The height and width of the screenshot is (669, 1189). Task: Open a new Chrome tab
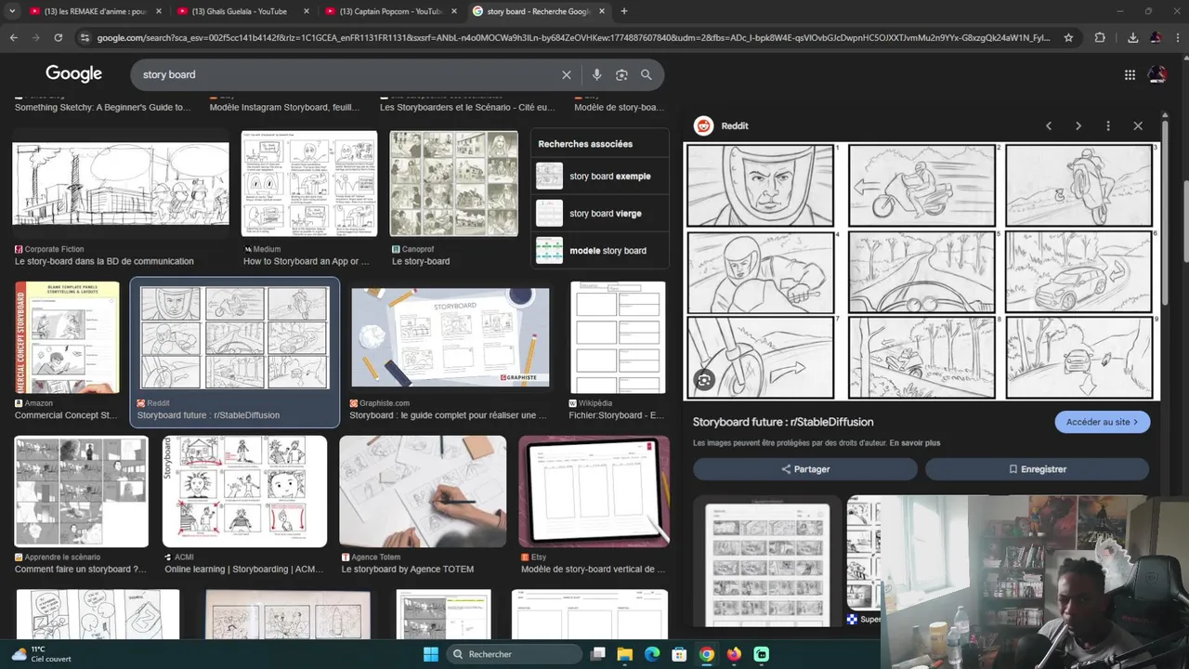click(x=624, y=11)
